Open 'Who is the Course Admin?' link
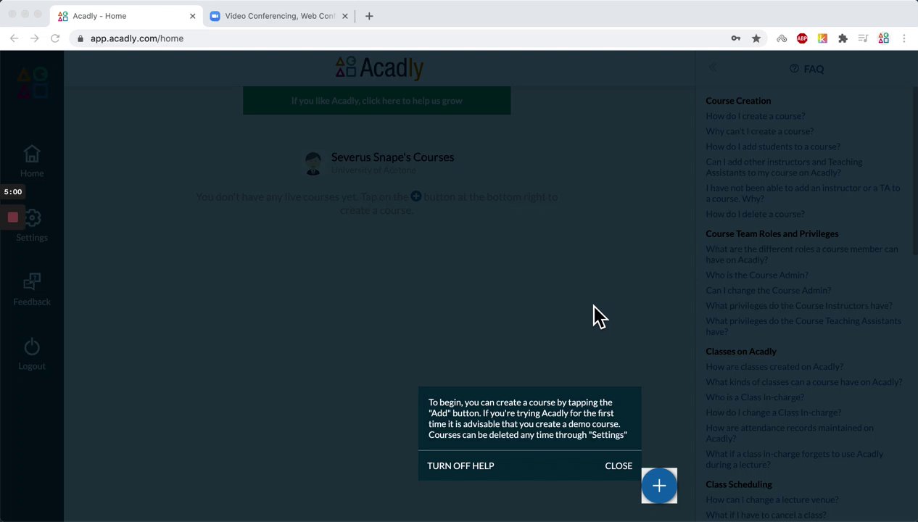 756,275
